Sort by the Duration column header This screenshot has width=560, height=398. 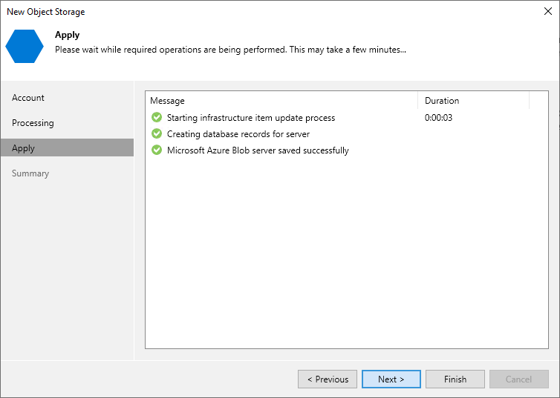(x=474, y=101)
